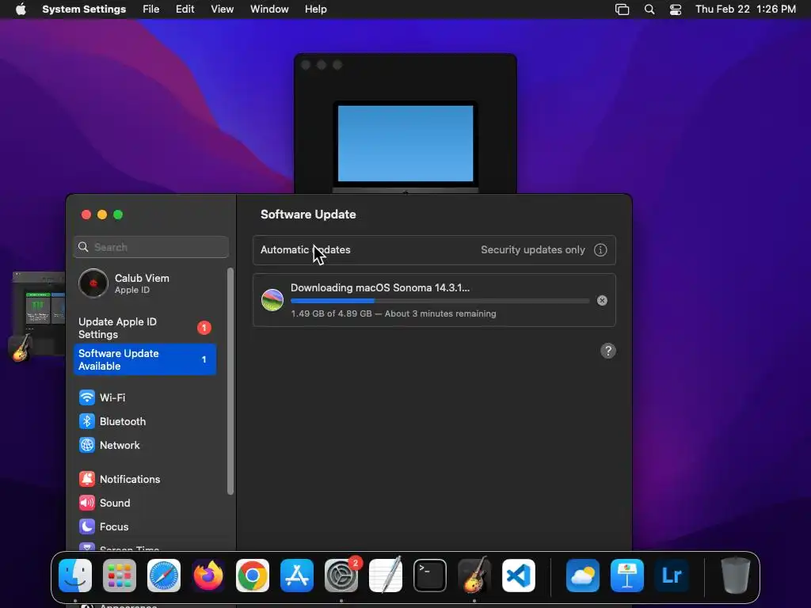Image resolution: width=811 pixels, height=608 pixels.
Task: Open the File menu
Action: pyautogui.click(x=151, y=9)
